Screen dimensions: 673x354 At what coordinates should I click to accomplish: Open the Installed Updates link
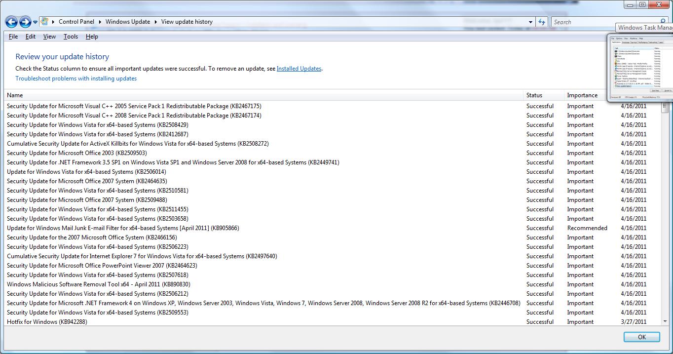pos(299,69)
